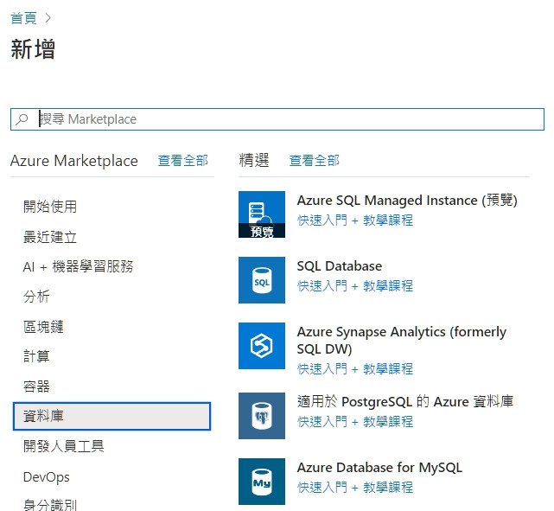
Task: Click the 新增 page heading
Action: [33, 49]
